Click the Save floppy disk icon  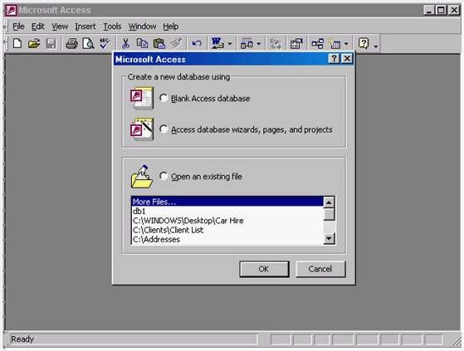pyautogui.click(x=51, y=44)
